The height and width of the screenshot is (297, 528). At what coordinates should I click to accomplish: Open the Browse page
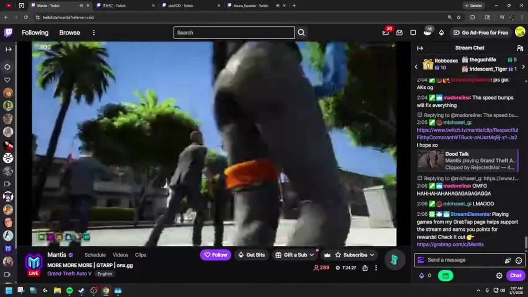(69, 33)
